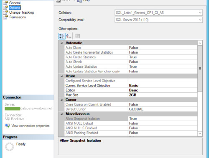Click the 2GB Max Size value
This screenshot has height=158, width=209.
pyautogui.click(x=133, y=95)
